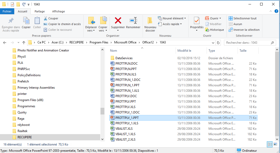Click the refresh icon beside address bar
Screen dimensions: 280x153
(x=218, y=43)
